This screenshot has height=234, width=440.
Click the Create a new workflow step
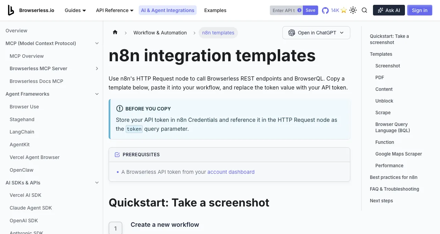165,225
